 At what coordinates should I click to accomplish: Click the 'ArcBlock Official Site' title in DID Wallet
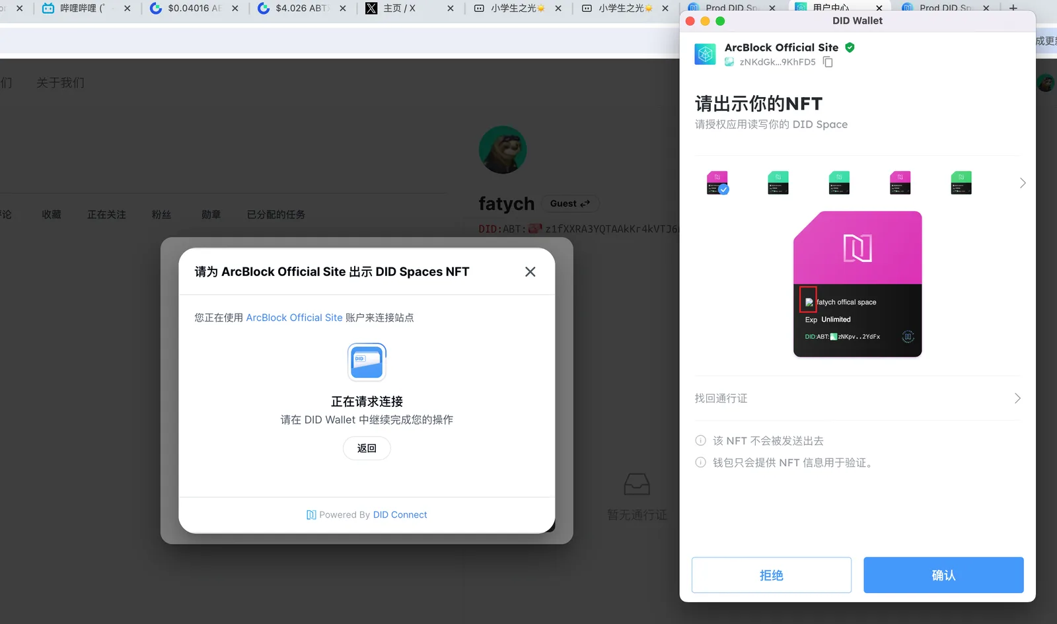(x=782, y=48)
